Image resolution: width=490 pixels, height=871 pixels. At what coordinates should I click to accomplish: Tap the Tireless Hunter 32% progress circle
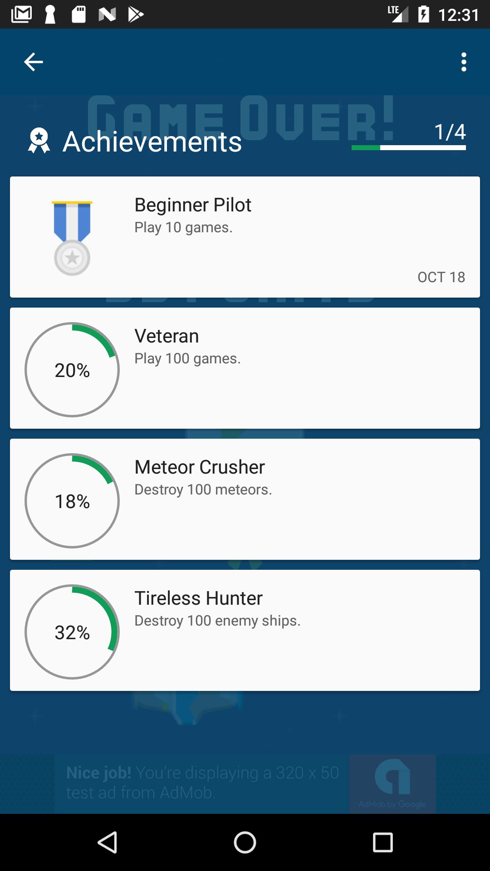point(72,632)
